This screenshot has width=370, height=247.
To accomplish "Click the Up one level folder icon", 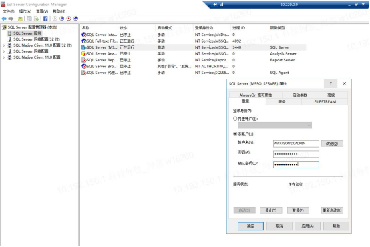I will 20,19.
